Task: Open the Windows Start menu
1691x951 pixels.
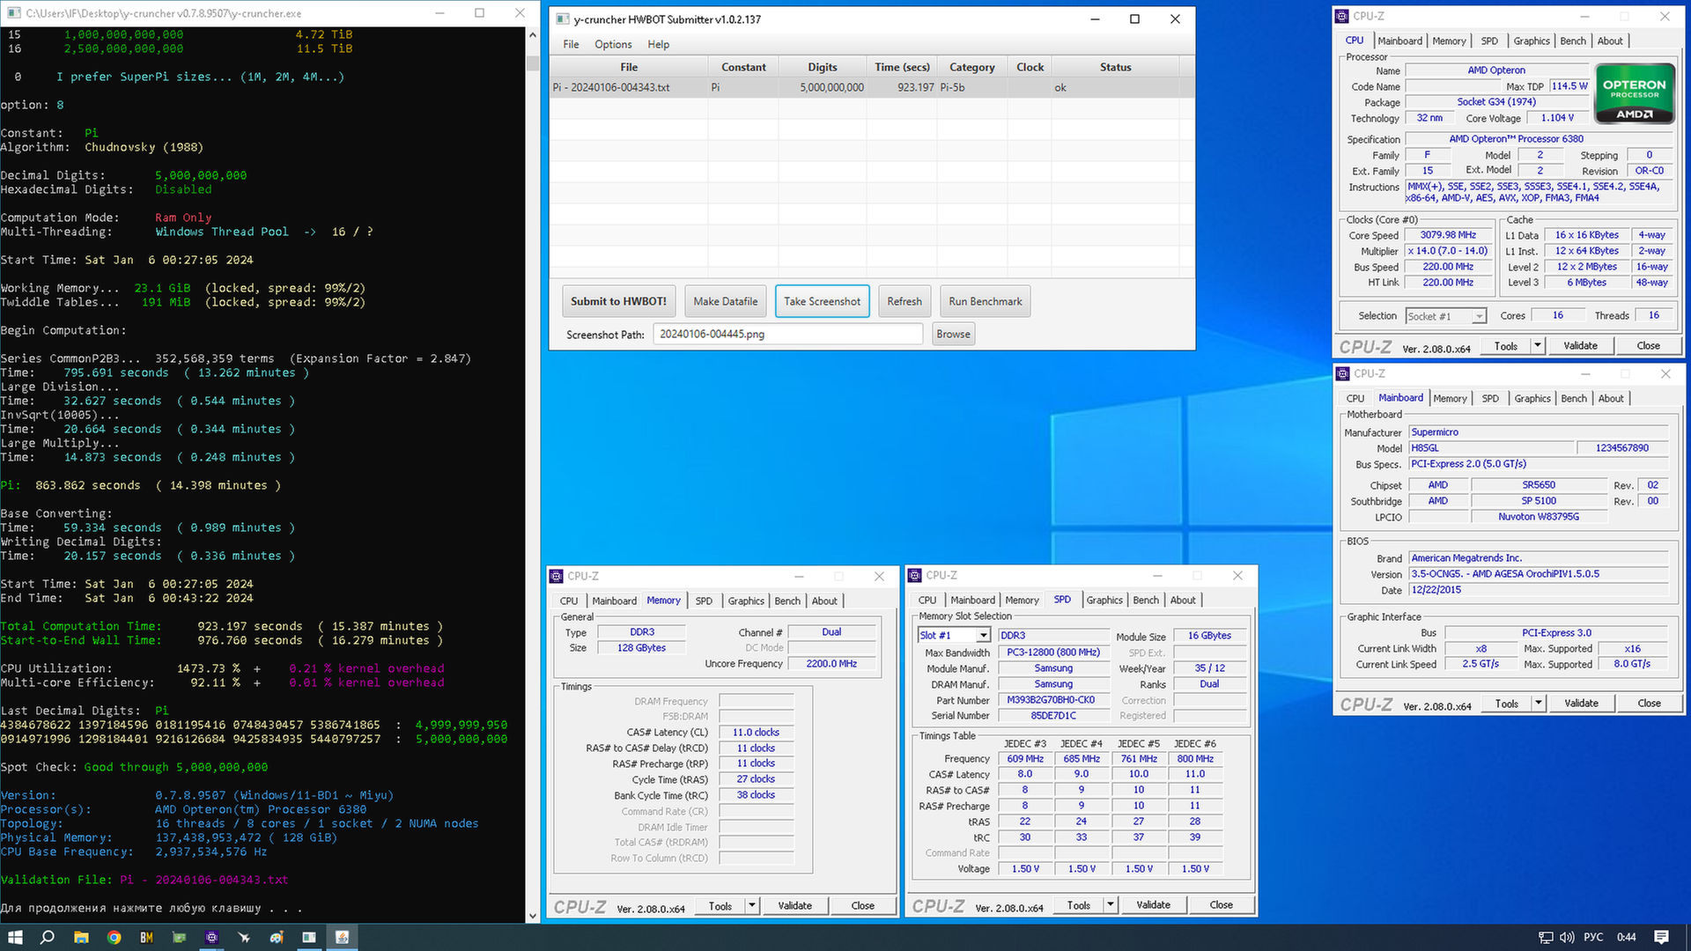Action: pos(15,937)
